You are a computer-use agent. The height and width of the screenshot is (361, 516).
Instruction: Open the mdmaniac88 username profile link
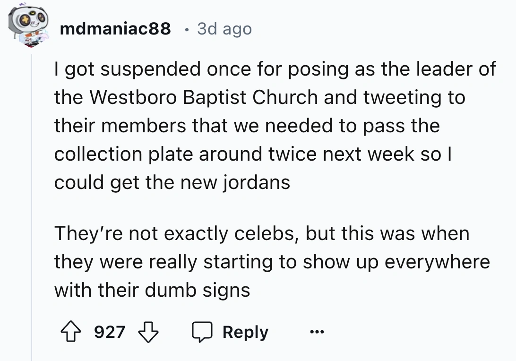tap(115, 29)
